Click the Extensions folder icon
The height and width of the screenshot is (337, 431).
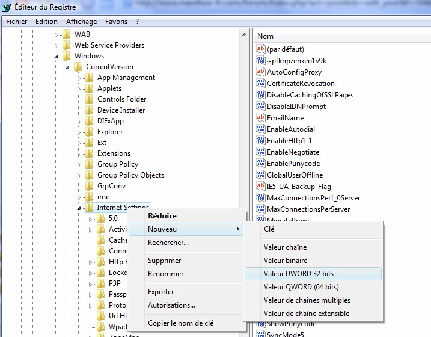[x=89, y=153]
